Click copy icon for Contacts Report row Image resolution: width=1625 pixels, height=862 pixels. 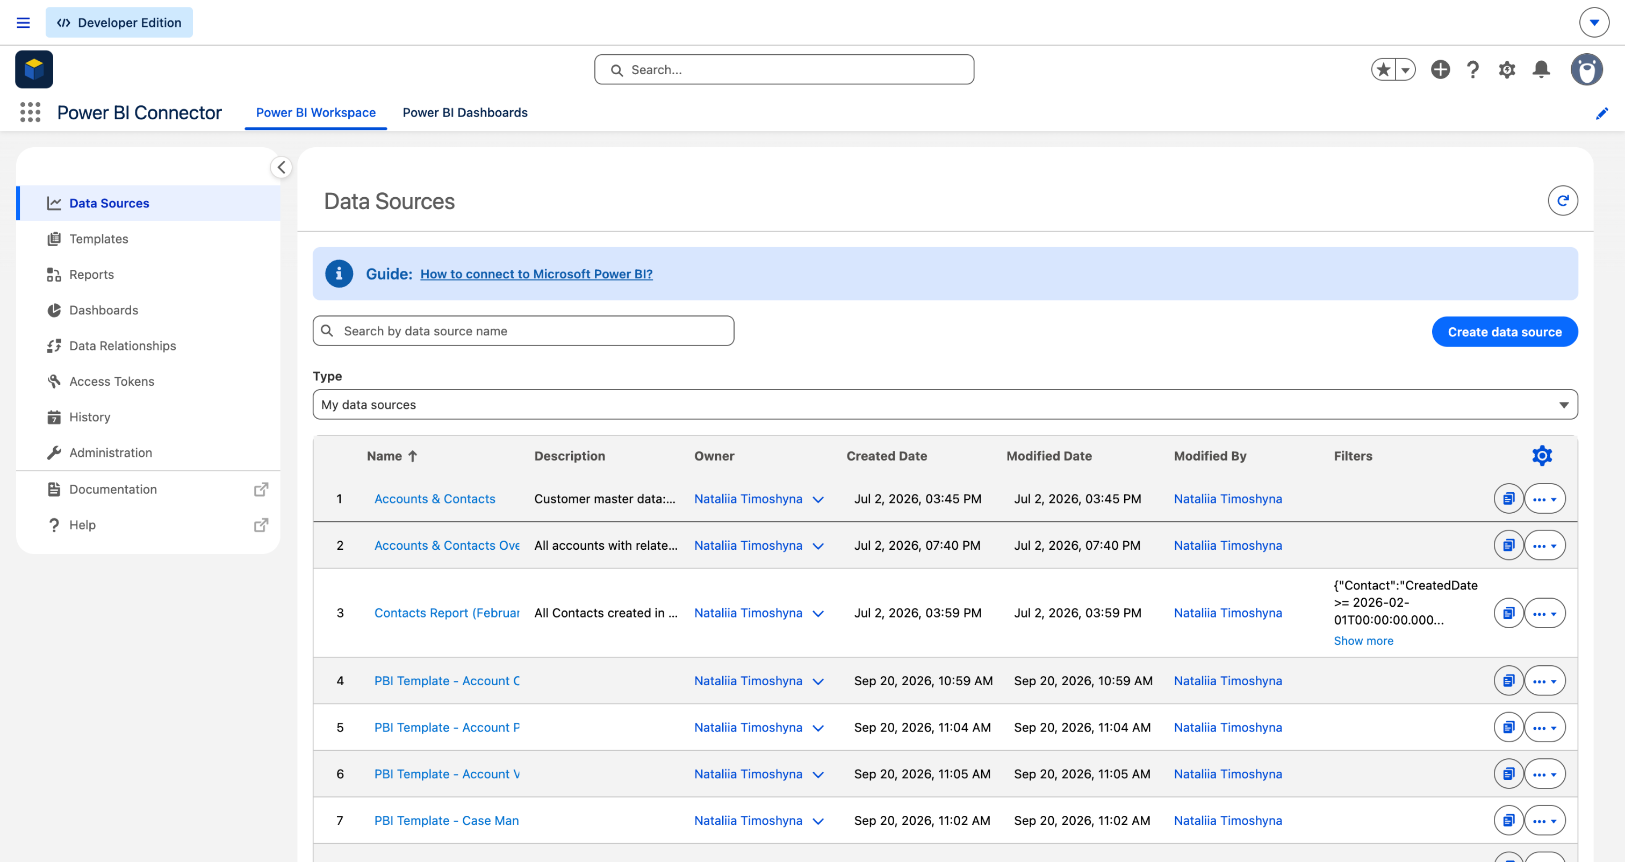1508,613
